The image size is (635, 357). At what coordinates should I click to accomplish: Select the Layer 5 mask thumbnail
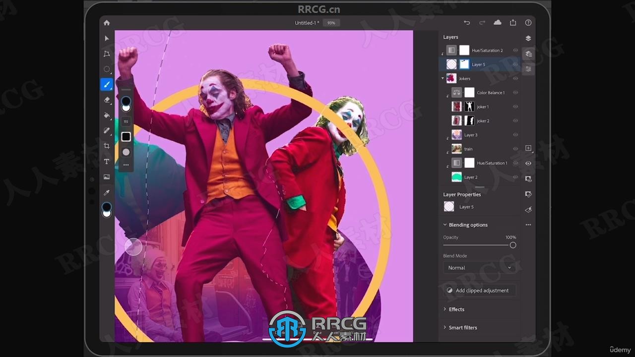pos(464,64)
